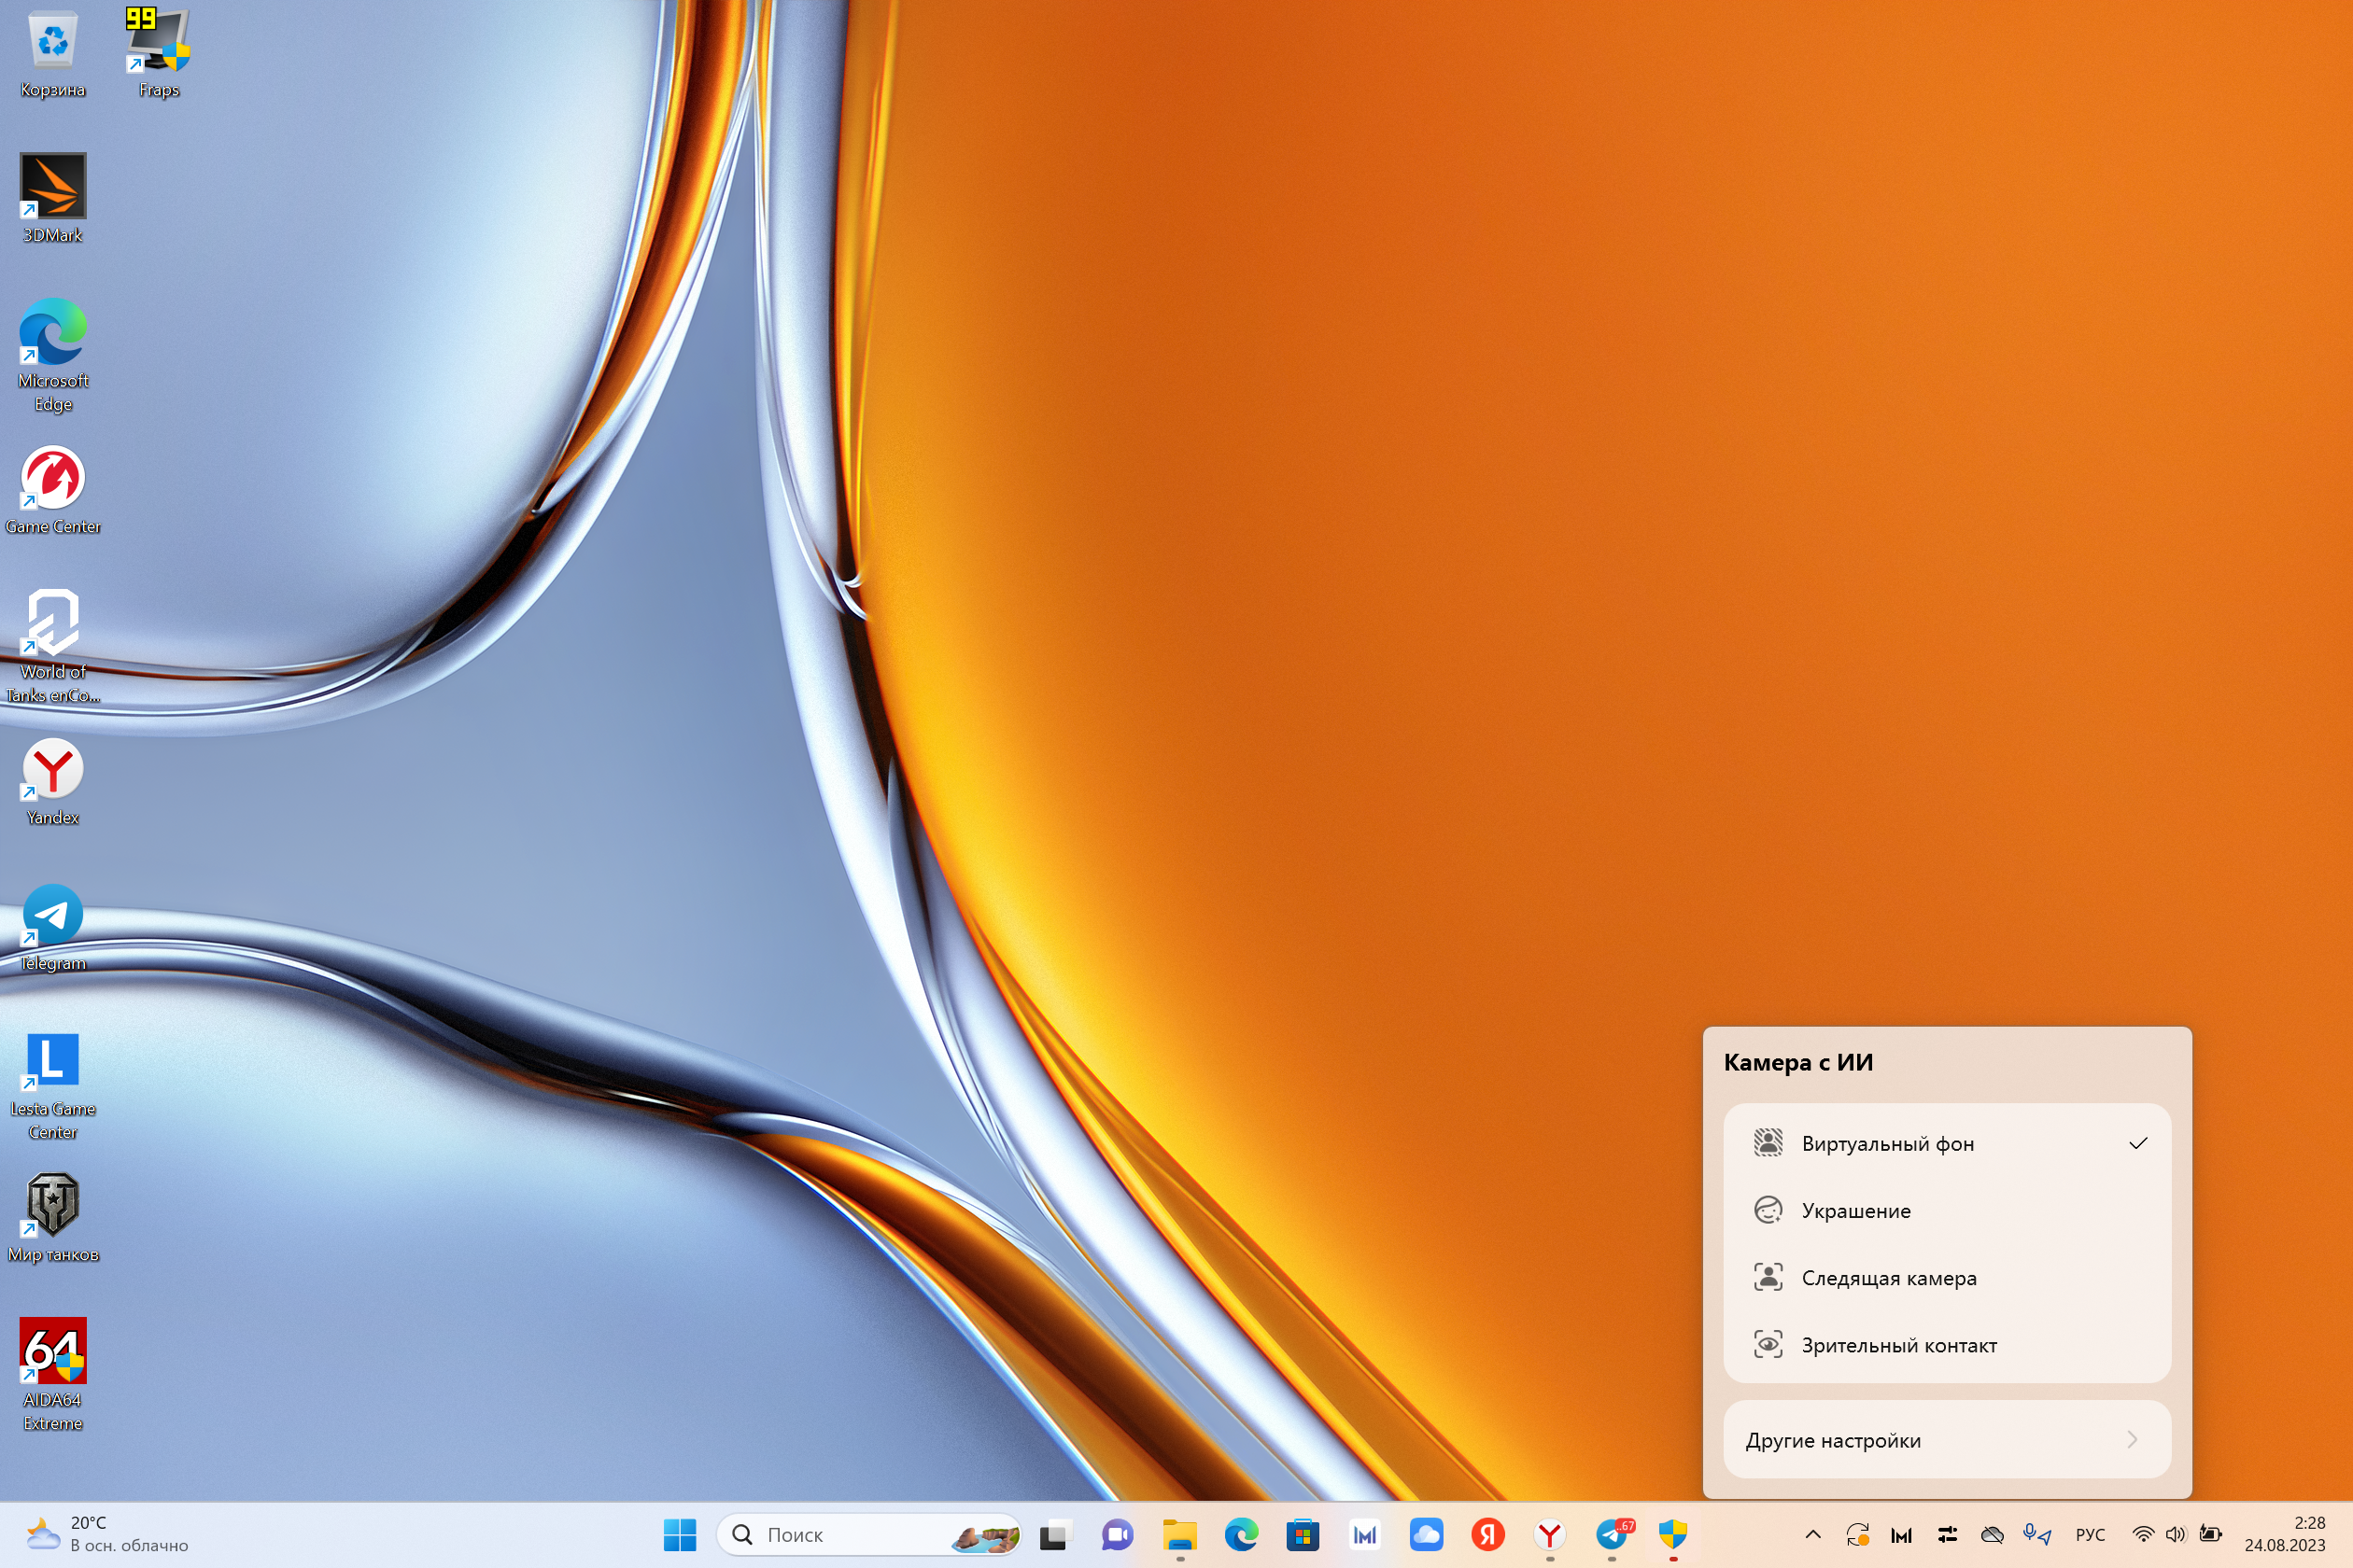
Task: Select the Yandex desktop shortcut
Action: point(52,782)
